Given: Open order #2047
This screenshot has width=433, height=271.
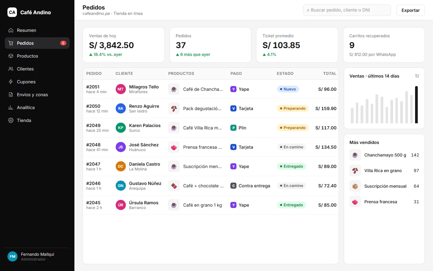Looking at the screenshot, I should pyautogui.click(x=210, y=166).
